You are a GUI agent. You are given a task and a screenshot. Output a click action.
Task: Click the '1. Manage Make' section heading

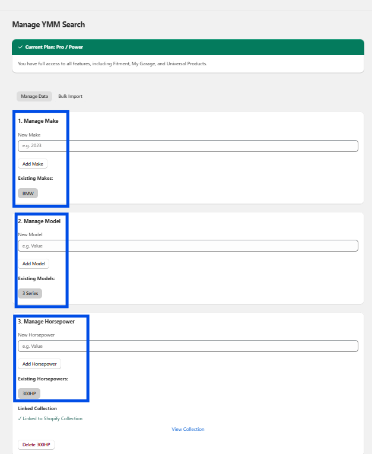point(38,121)
